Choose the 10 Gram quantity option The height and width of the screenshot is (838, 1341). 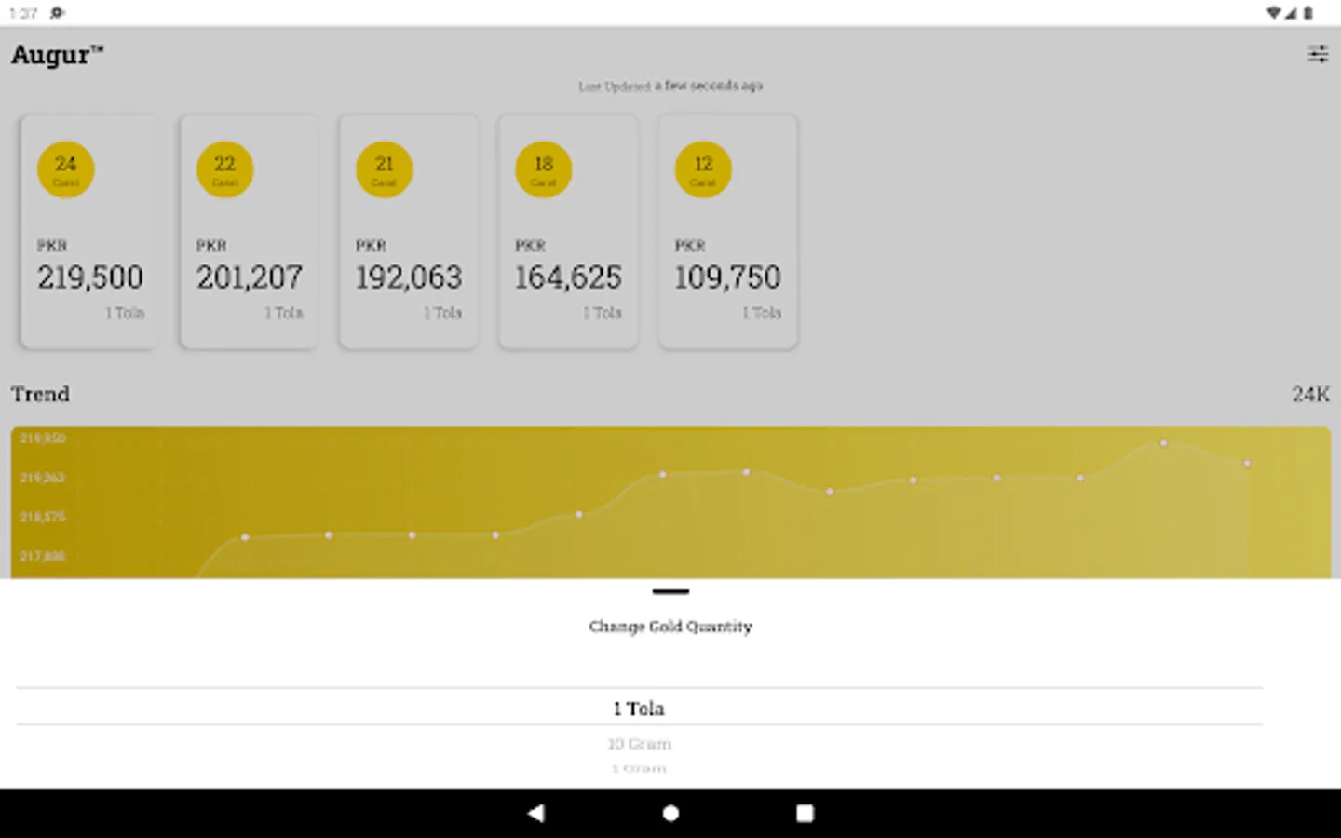(x=639, y=744)
